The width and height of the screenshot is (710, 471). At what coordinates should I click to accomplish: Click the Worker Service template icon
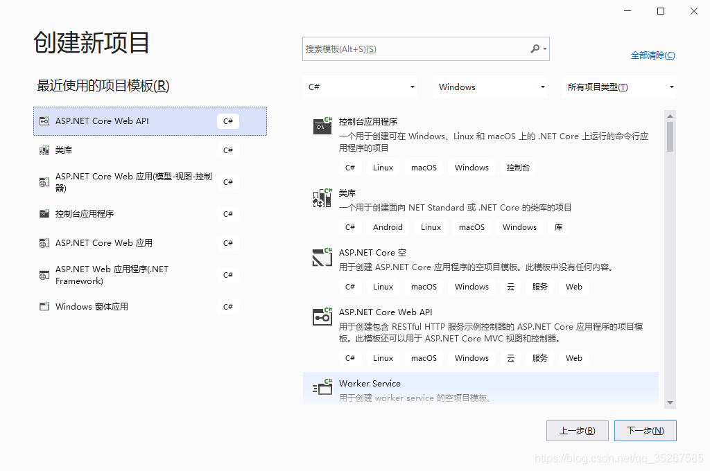322,387
